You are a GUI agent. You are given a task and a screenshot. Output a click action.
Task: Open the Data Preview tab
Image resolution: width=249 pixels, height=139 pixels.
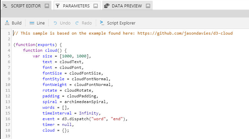126,6
